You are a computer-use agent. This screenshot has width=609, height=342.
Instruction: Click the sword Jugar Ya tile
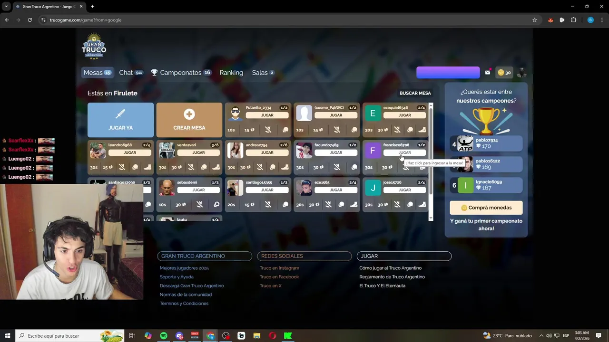[120, 120]
